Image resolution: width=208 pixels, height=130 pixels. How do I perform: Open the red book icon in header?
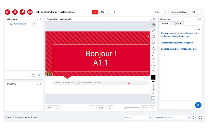30,12
